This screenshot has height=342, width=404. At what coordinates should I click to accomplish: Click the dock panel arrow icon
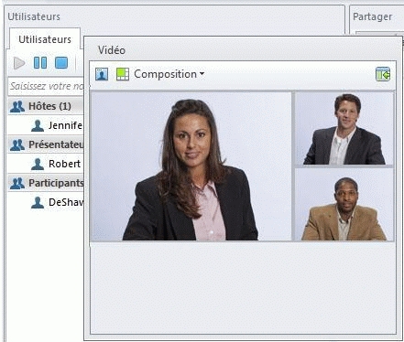pyautogui.click(x=383, y=74)
